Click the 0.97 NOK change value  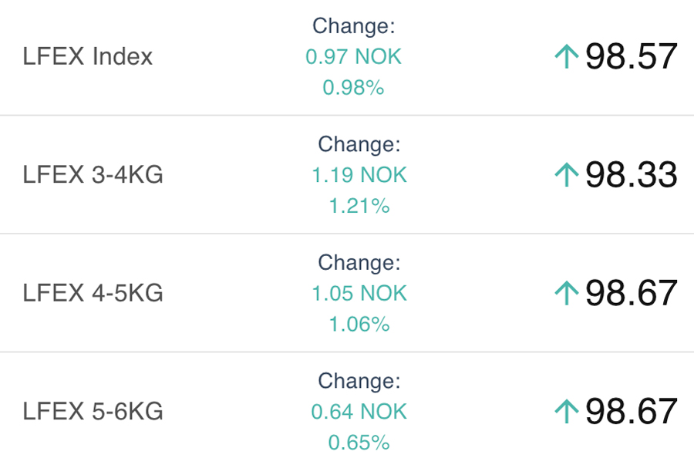[353, 57]
